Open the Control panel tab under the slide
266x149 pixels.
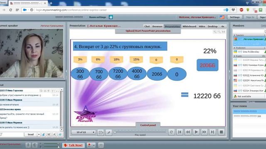click(x=148, y=125)
